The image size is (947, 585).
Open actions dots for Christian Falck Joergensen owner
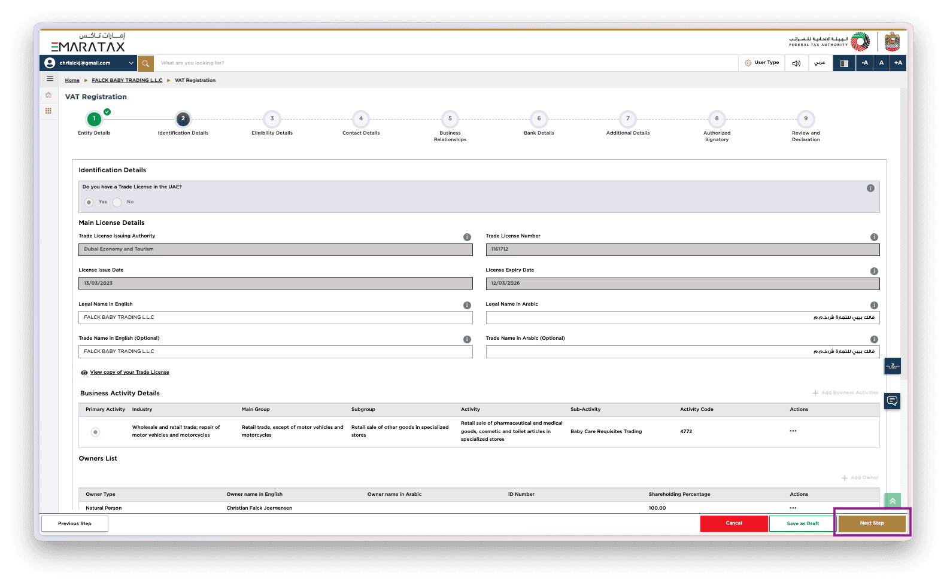(x=793, y=508)
